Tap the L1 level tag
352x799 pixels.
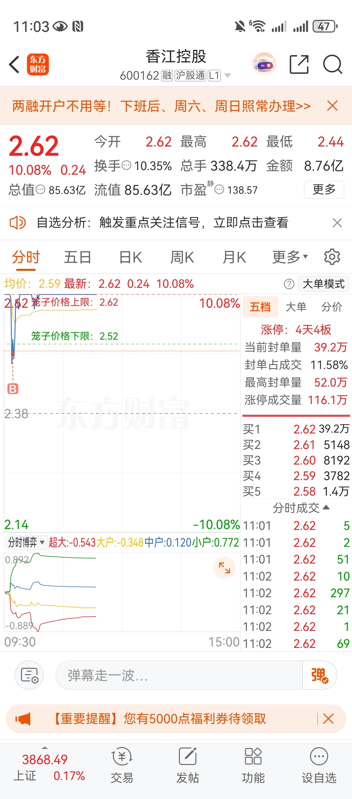click(214, 75)
